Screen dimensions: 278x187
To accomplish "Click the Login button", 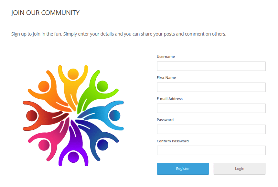I will coord(239,169).
